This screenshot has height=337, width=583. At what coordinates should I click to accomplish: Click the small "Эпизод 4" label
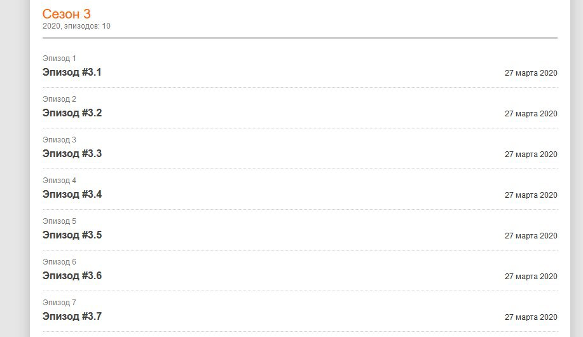click(x=59, y=181)
